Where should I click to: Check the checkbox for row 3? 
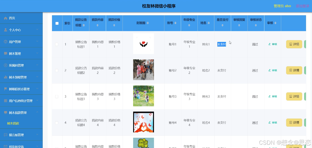[57, 97]
